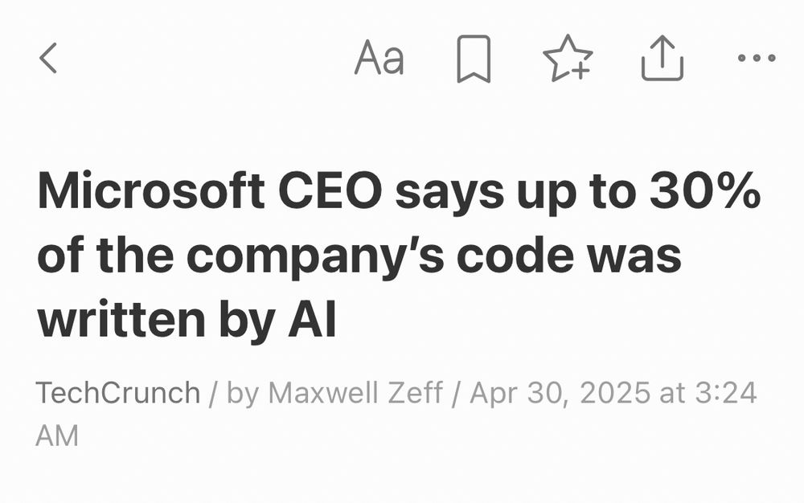Click the year 2025 in the byline
804x503 pixels.
pyautogui.click(x=613, y=393)
